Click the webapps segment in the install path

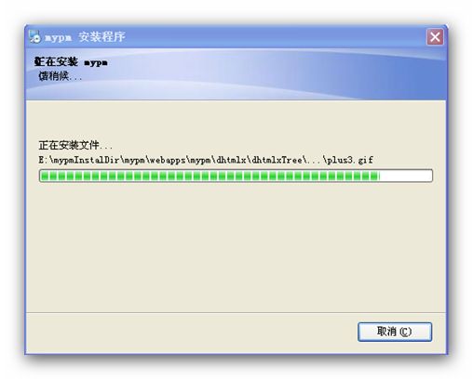(x=168, y=160)
